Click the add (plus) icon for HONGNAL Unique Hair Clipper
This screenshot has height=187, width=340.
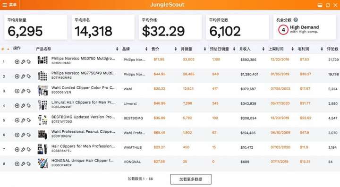click(x=17, y=164)
